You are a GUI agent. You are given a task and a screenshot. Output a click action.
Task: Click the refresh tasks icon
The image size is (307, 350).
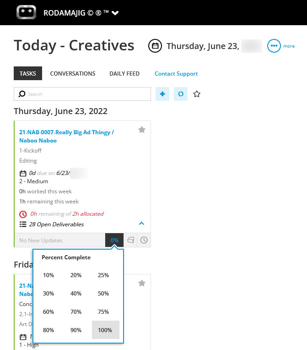181,94
